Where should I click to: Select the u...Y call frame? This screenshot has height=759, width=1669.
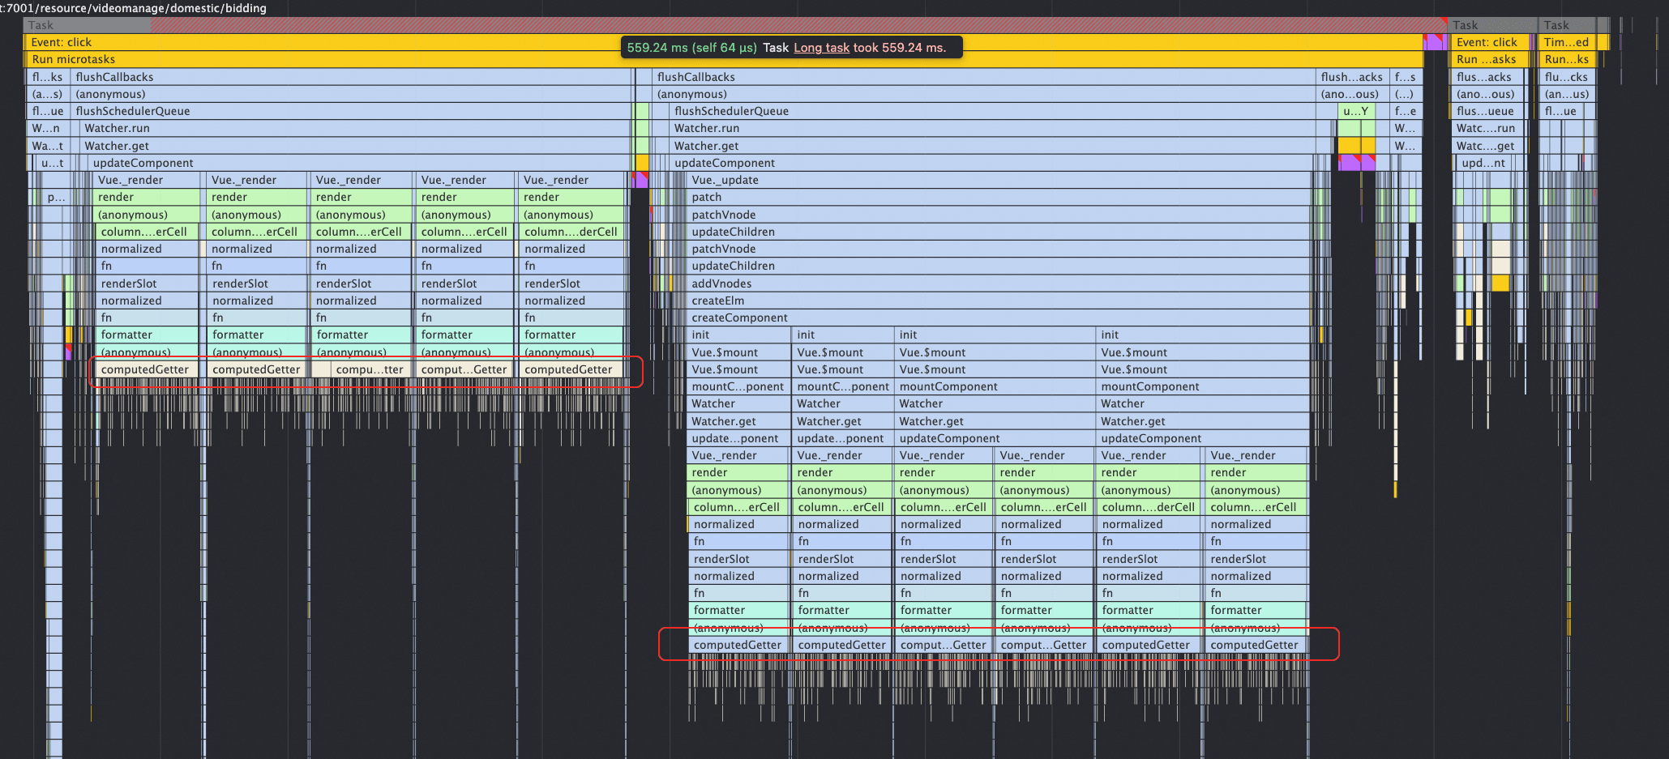pyautogui.click(x=1356, y=111)
